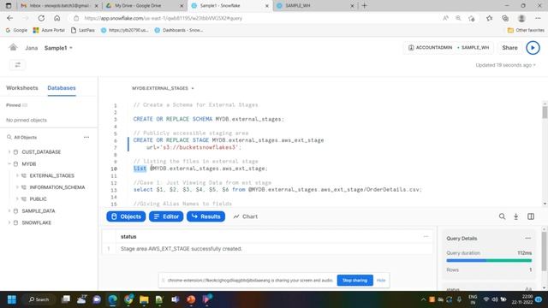
Task: Click the Query Details panel scrollbar
Action: pos(544,251)
